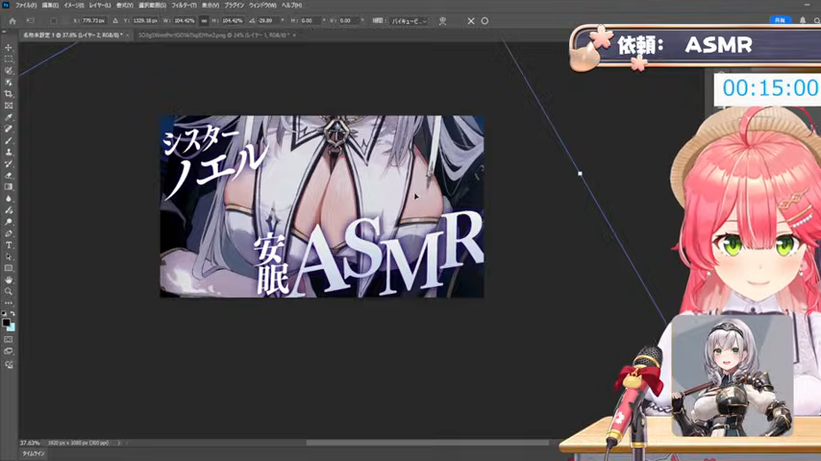Click the foreground color swatch
This screenshot has width=821, height=461.
pos(6,323)
